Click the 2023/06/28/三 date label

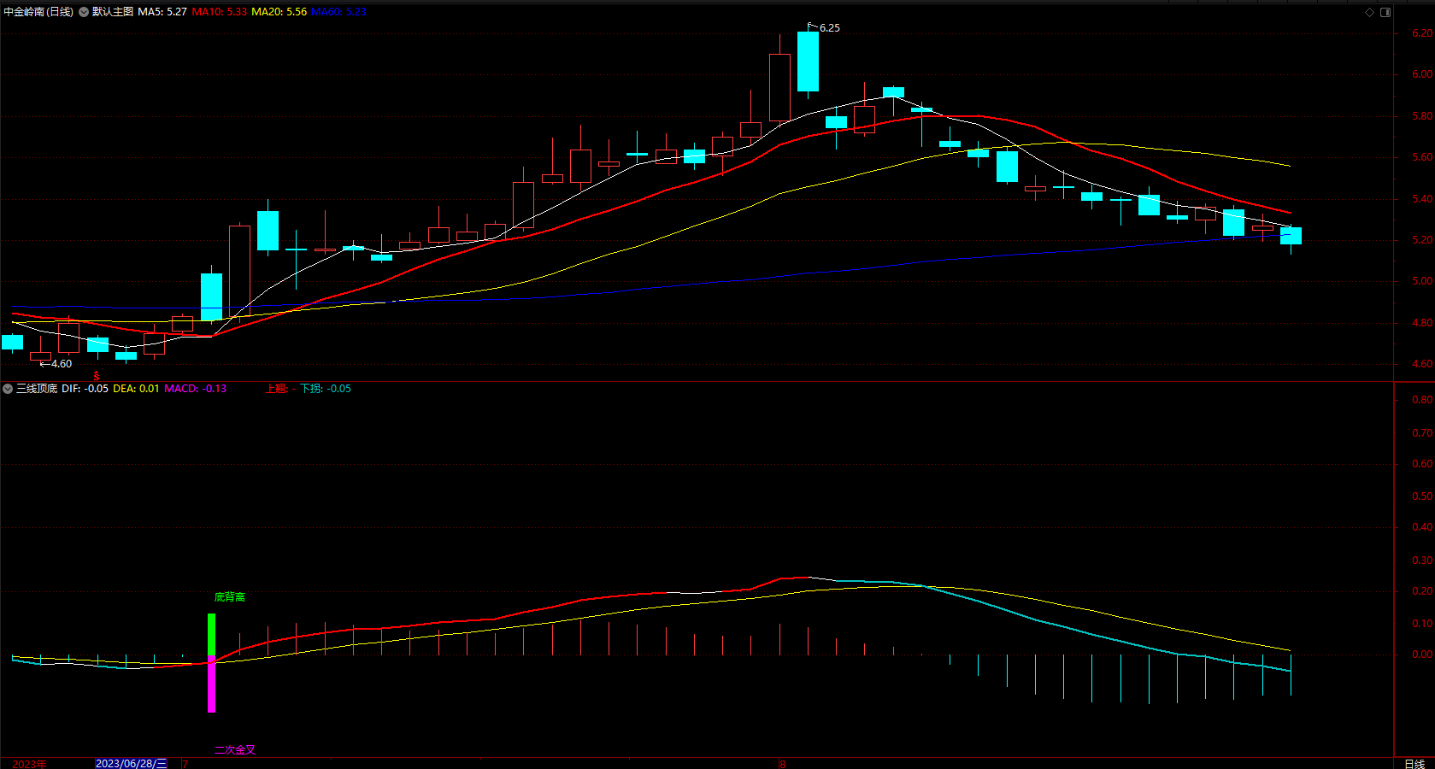131,764
